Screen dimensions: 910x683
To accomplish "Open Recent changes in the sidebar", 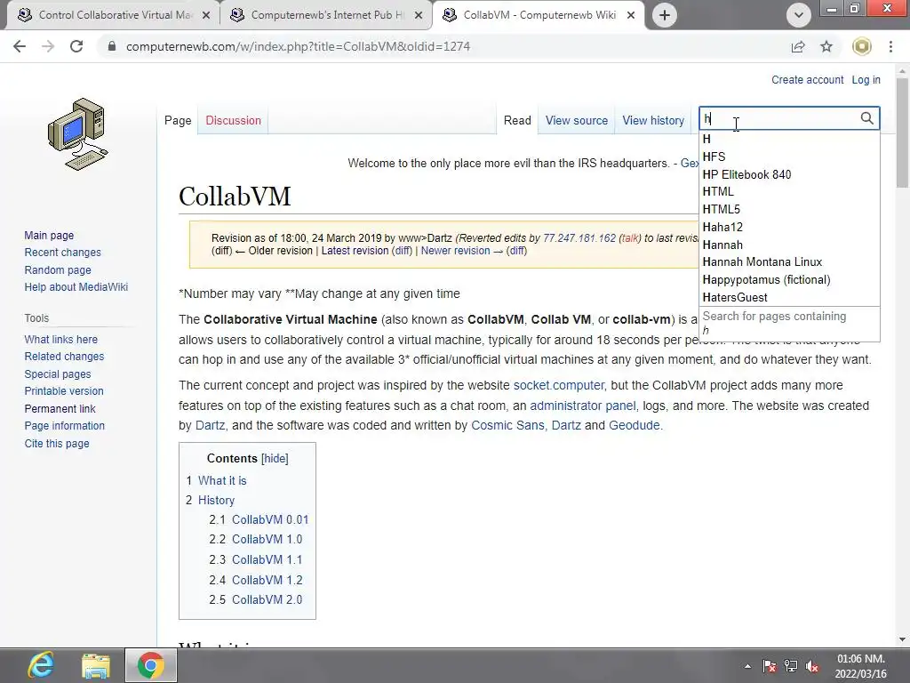I will click(x=63, y=252).
